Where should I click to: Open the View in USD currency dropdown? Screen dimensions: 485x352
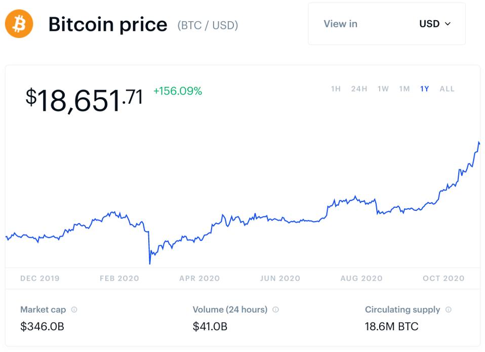click(386, 24)
